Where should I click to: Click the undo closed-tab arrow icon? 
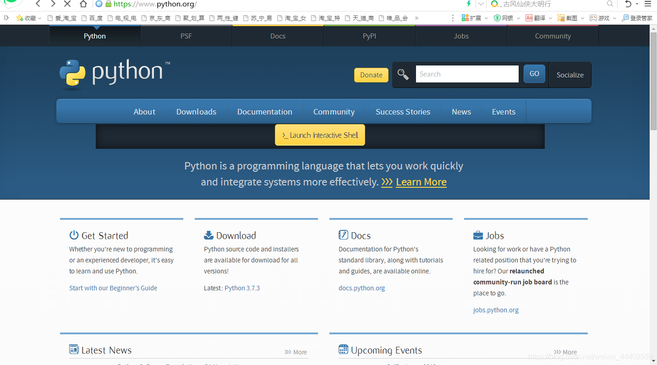click(x=628, y=4)
